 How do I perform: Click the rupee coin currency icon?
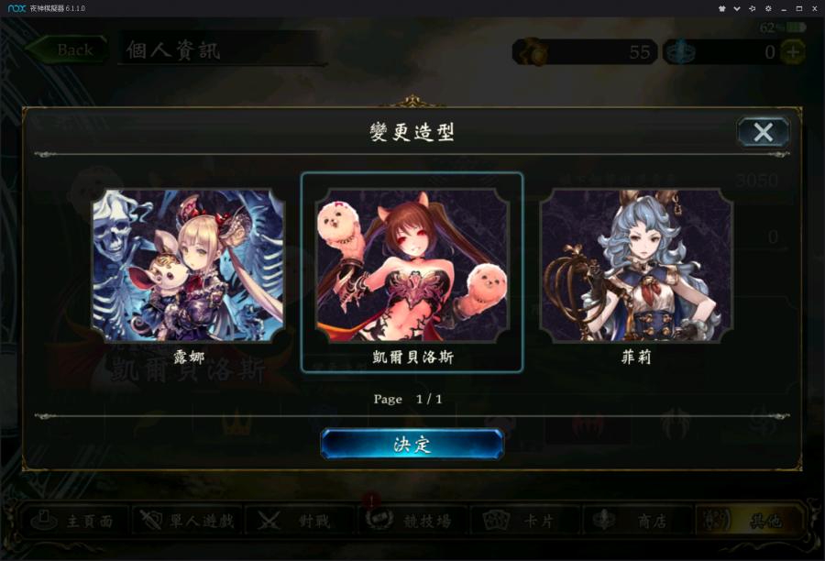(532, 52)
